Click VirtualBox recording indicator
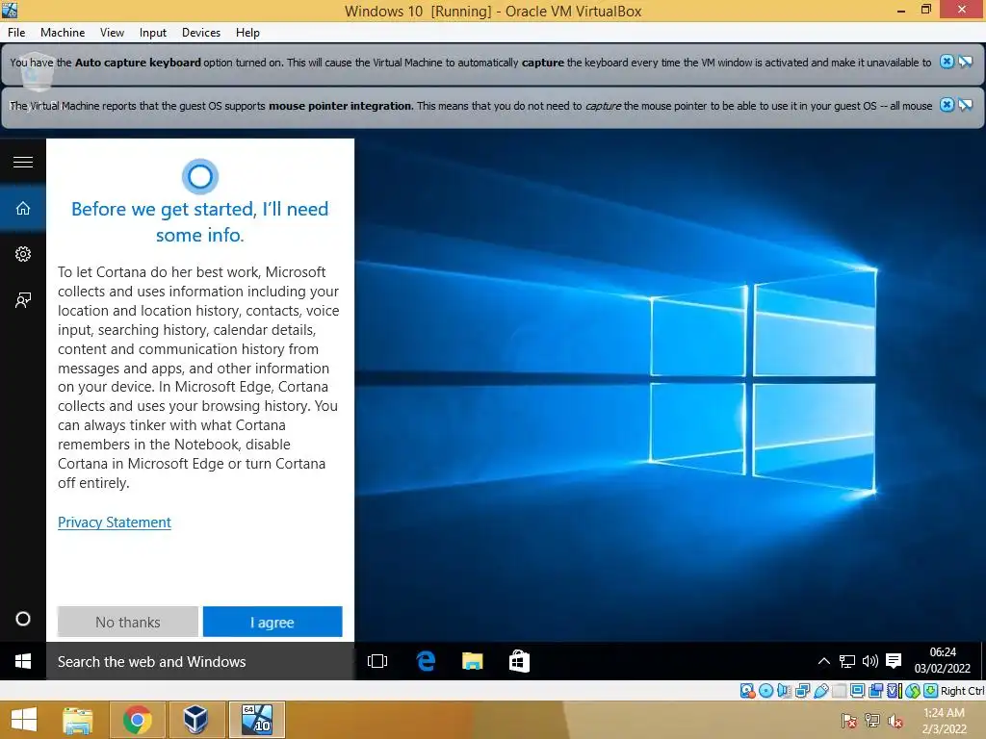Screen dimensions: 986x739 click(x=875, y=691)
